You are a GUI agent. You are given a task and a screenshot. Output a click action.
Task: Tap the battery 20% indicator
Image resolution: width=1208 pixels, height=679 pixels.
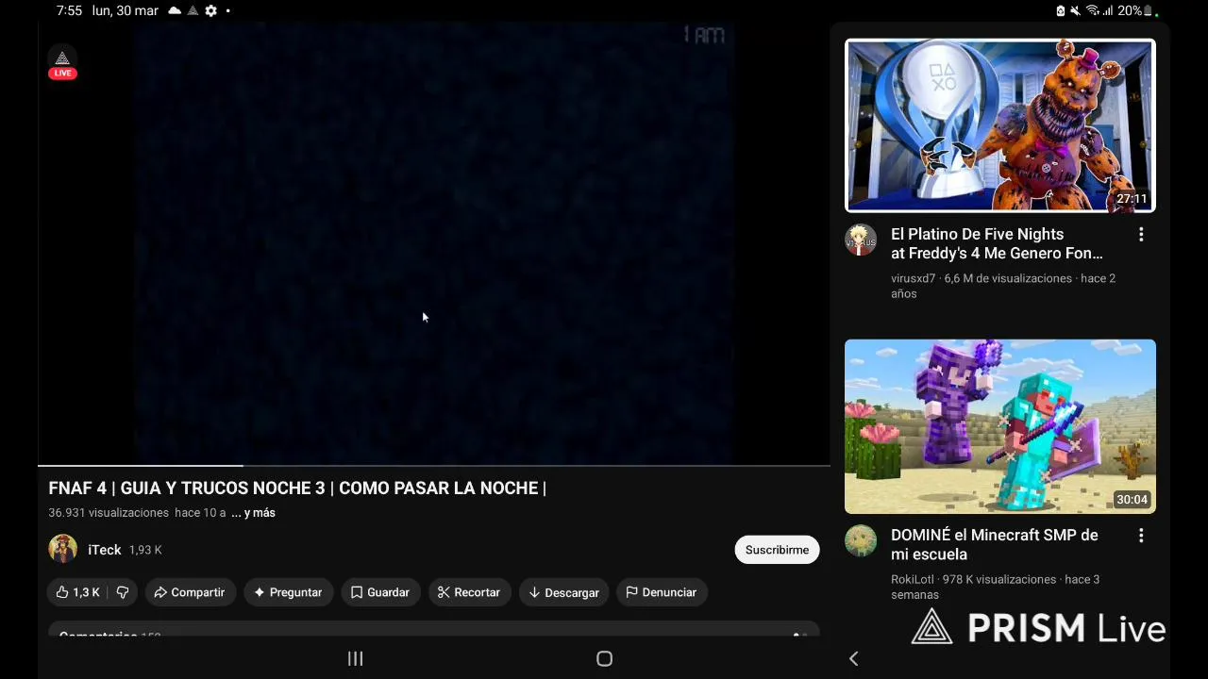click(1136, 10)
